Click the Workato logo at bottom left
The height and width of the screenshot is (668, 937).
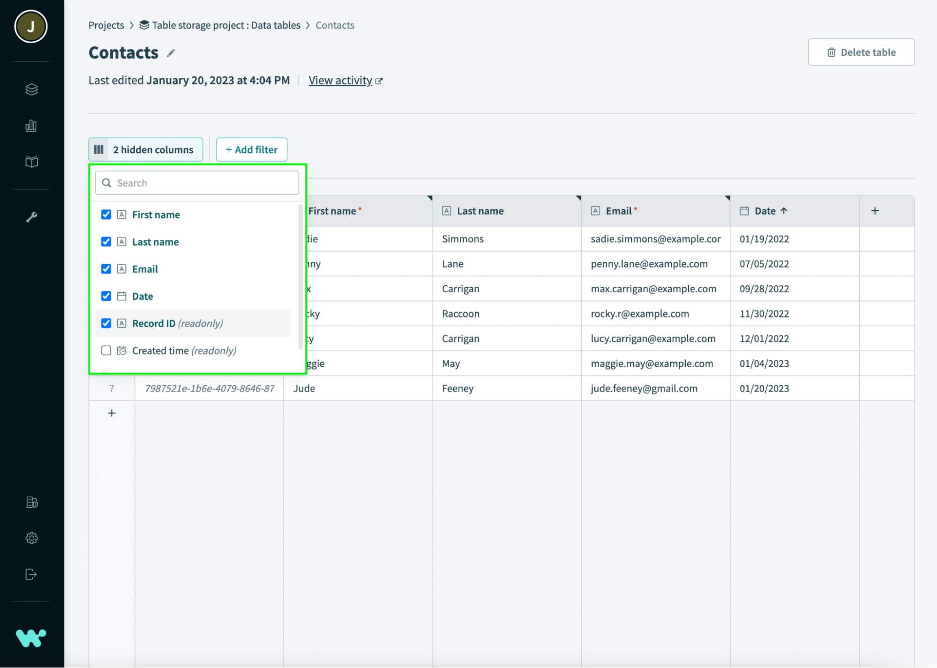click(x=31, y=638)
